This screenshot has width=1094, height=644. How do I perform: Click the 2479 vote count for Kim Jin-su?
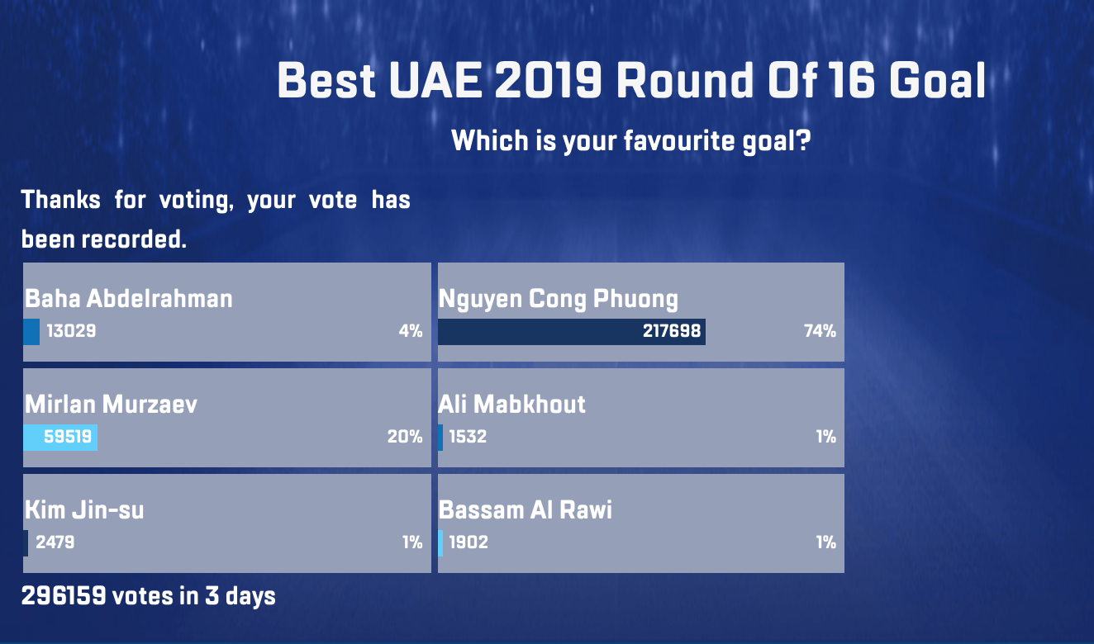(x=55, y=543)
